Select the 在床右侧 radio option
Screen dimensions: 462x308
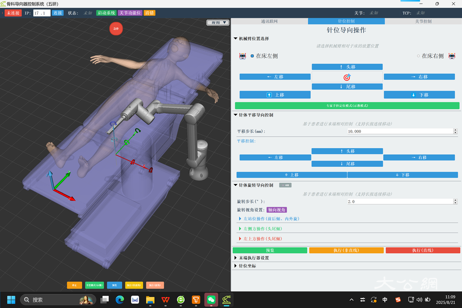coord(418,56)
